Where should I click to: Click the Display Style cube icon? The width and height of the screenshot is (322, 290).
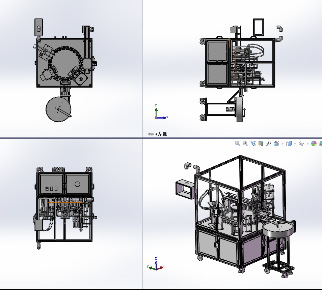tap(289, 143)
